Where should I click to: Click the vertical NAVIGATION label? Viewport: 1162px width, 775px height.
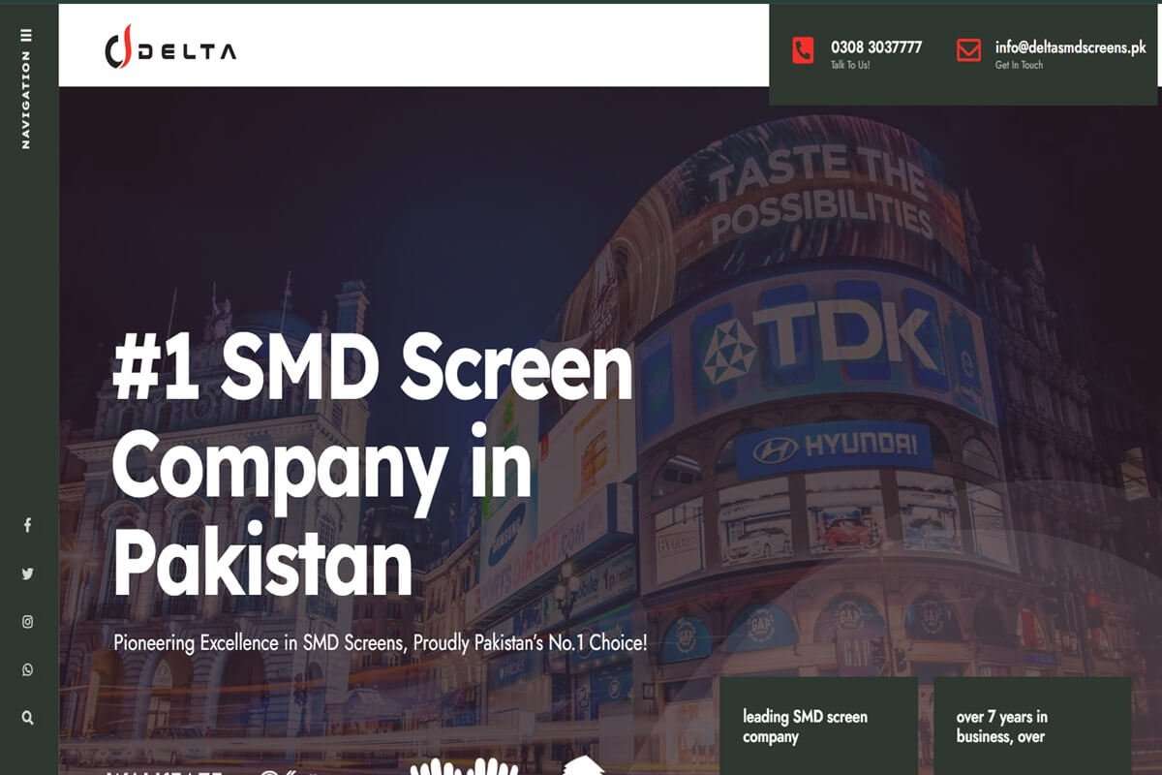(x=26, y=100)
